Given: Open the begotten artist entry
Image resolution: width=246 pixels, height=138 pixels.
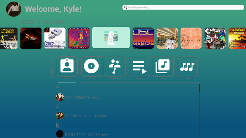Looking at the screenshot, I should [82, 134].
